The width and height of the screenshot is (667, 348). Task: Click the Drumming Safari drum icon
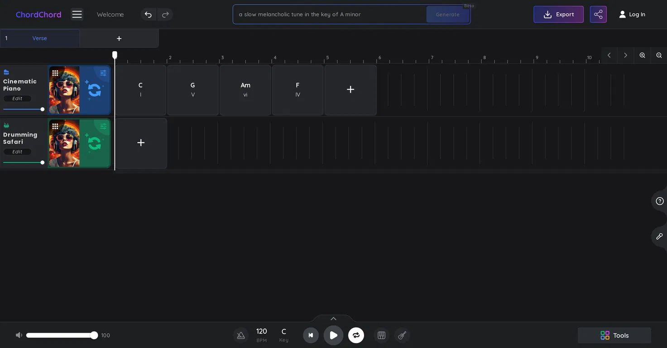pyautogui.click(x=6, y=126)
